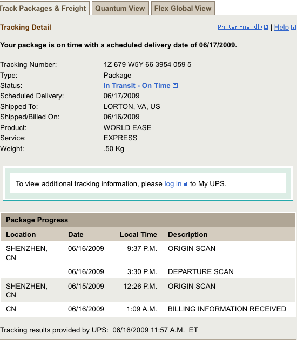This screenshot has width=297, height=340.
Task: Switch to the Quantum View tab
Action: pos(120,8)
